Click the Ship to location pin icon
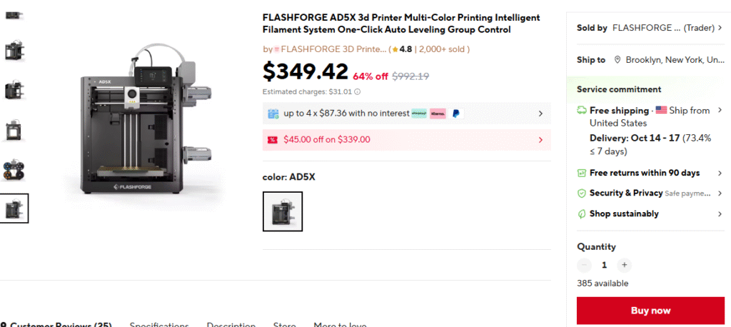 click(617, 61)
